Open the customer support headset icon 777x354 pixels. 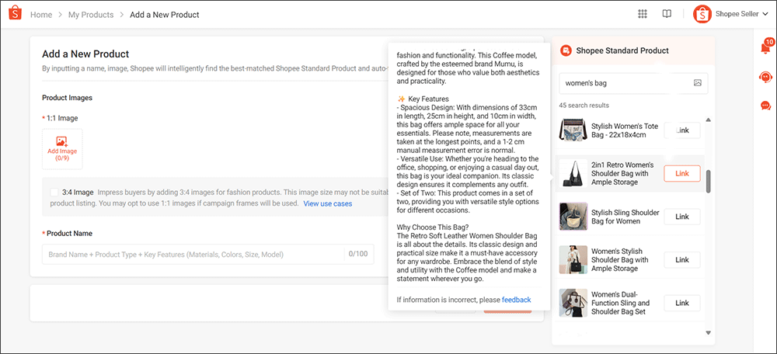765,77
